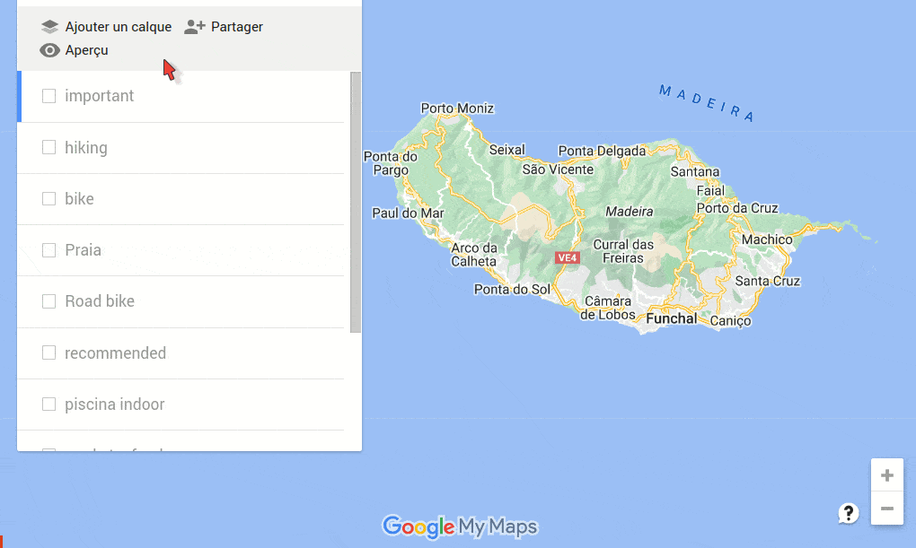916x548 pixels.
Task: Check the recommended layer checkbox
Action: tap(49, 352)
